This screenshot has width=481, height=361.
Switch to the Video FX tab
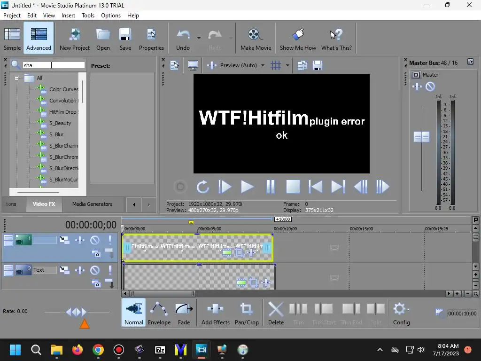pos(44,204)
